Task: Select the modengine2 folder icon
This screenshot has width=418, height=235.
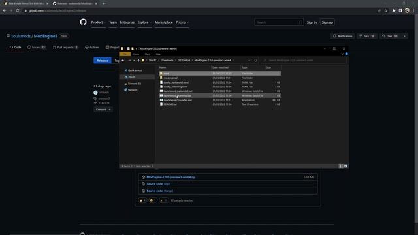Action: coord(161,78)
